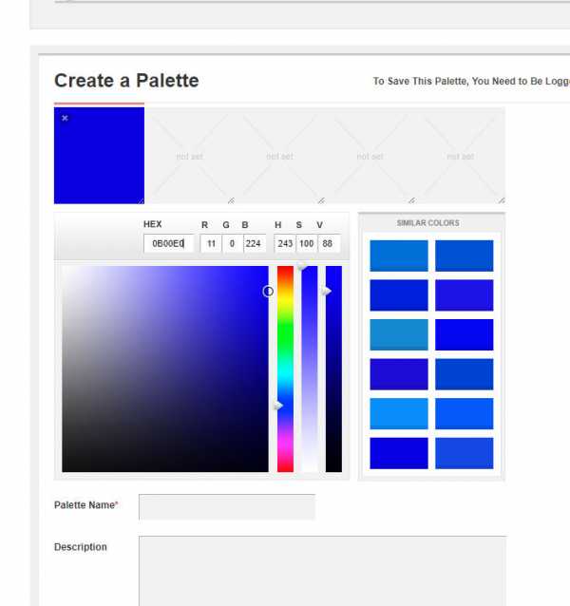Pick similar color row four right swatch
The width and height of the screenshot is (570, 606).
(465, 374)
